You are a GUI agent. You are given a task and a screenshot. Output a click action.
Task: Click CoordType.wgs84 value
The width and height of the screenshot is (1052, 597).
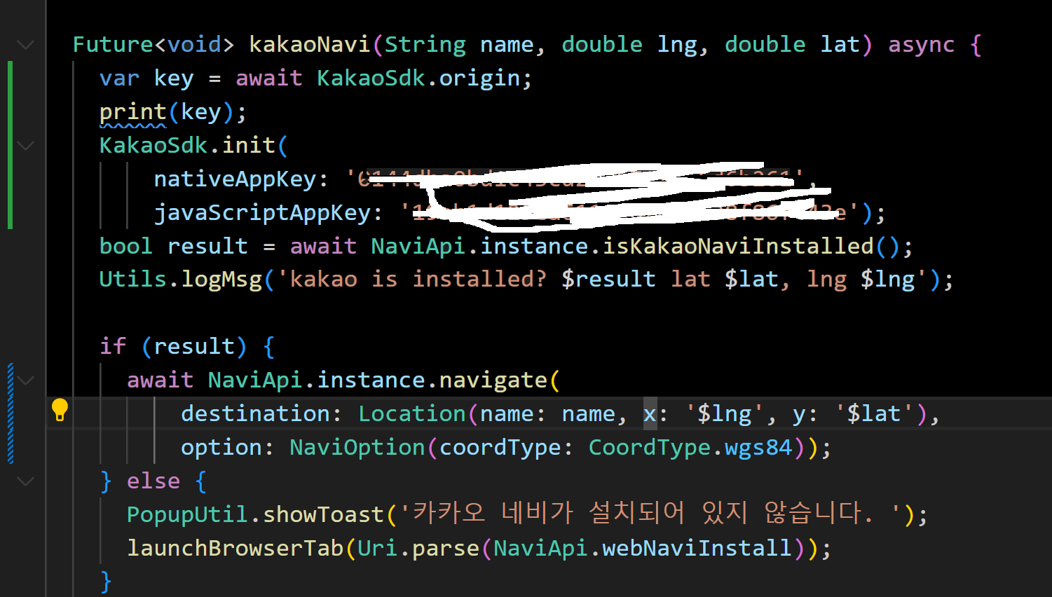690,447
